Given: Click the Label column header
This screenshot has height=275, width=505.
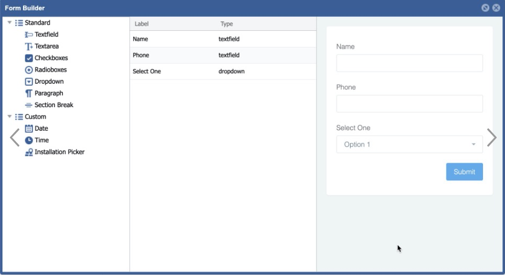Looking at the screenshot, I should (x=142, y=24).
